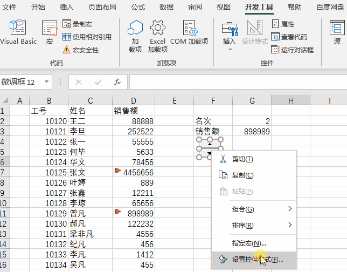Switch to the 帮助 tab
Image resolution: width=347 pixels, height=272 pixels.
point(295,7)
